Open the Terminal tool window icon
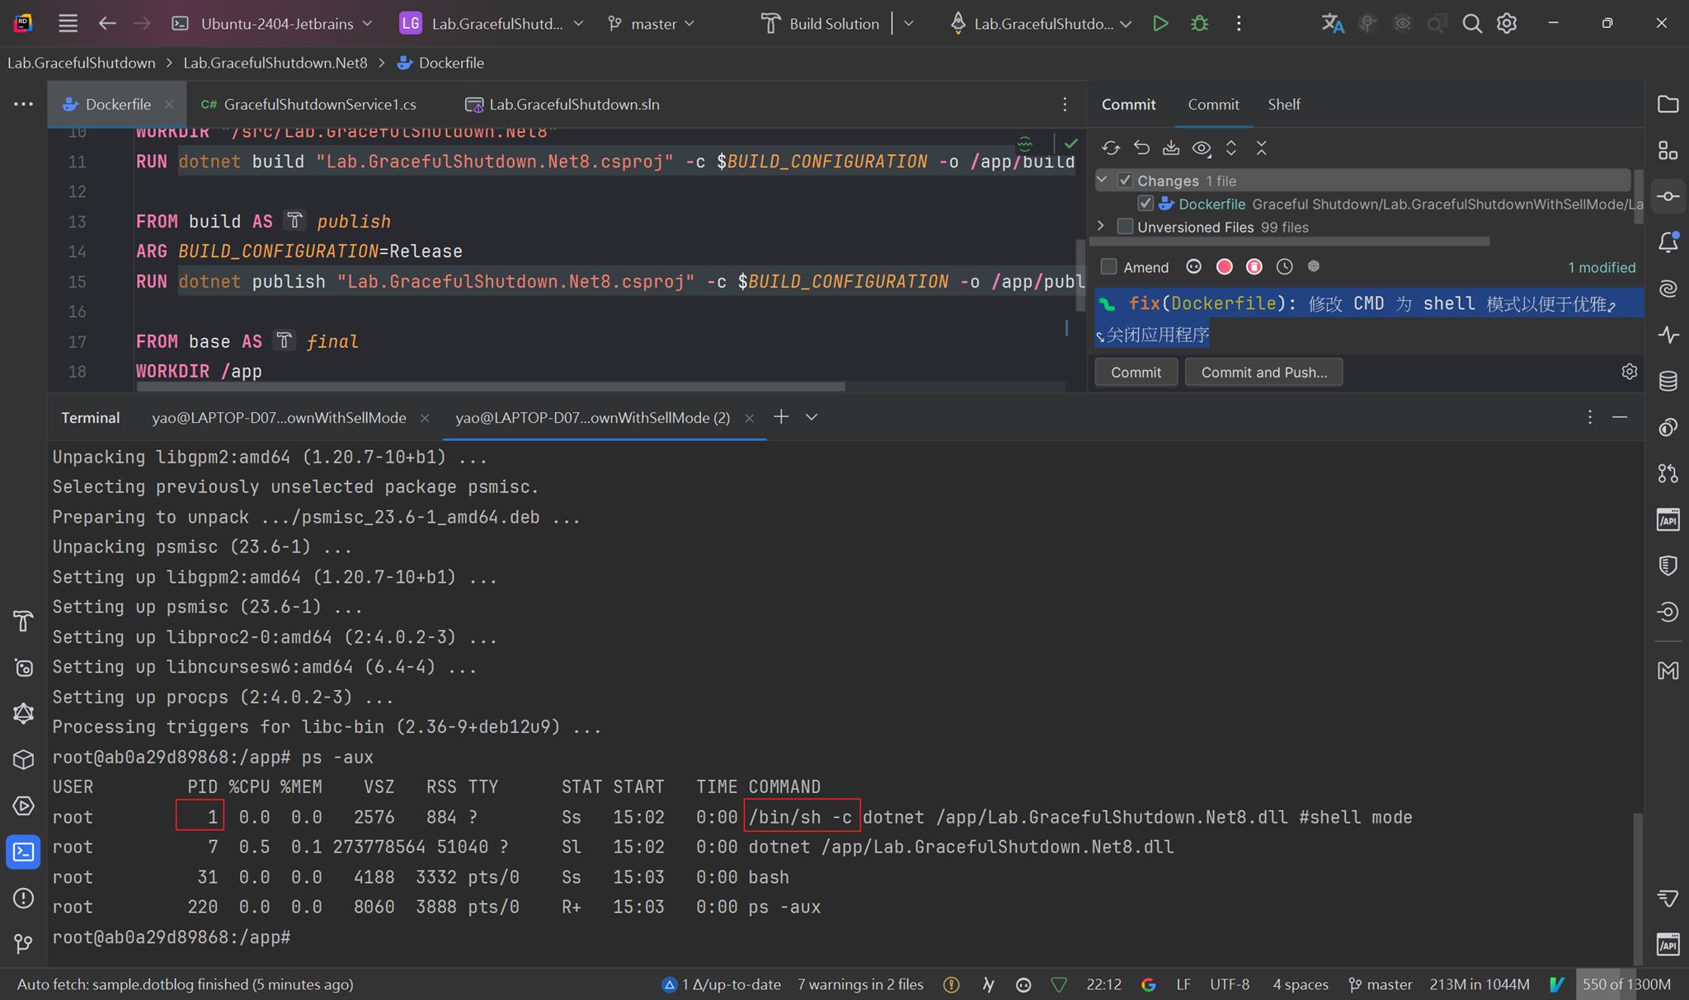1689x1000 pixels. (x=23, y=852)
